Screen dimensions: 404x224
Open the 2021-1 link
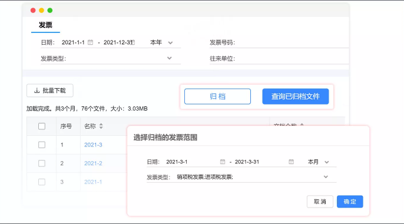(x=93, y=182)
